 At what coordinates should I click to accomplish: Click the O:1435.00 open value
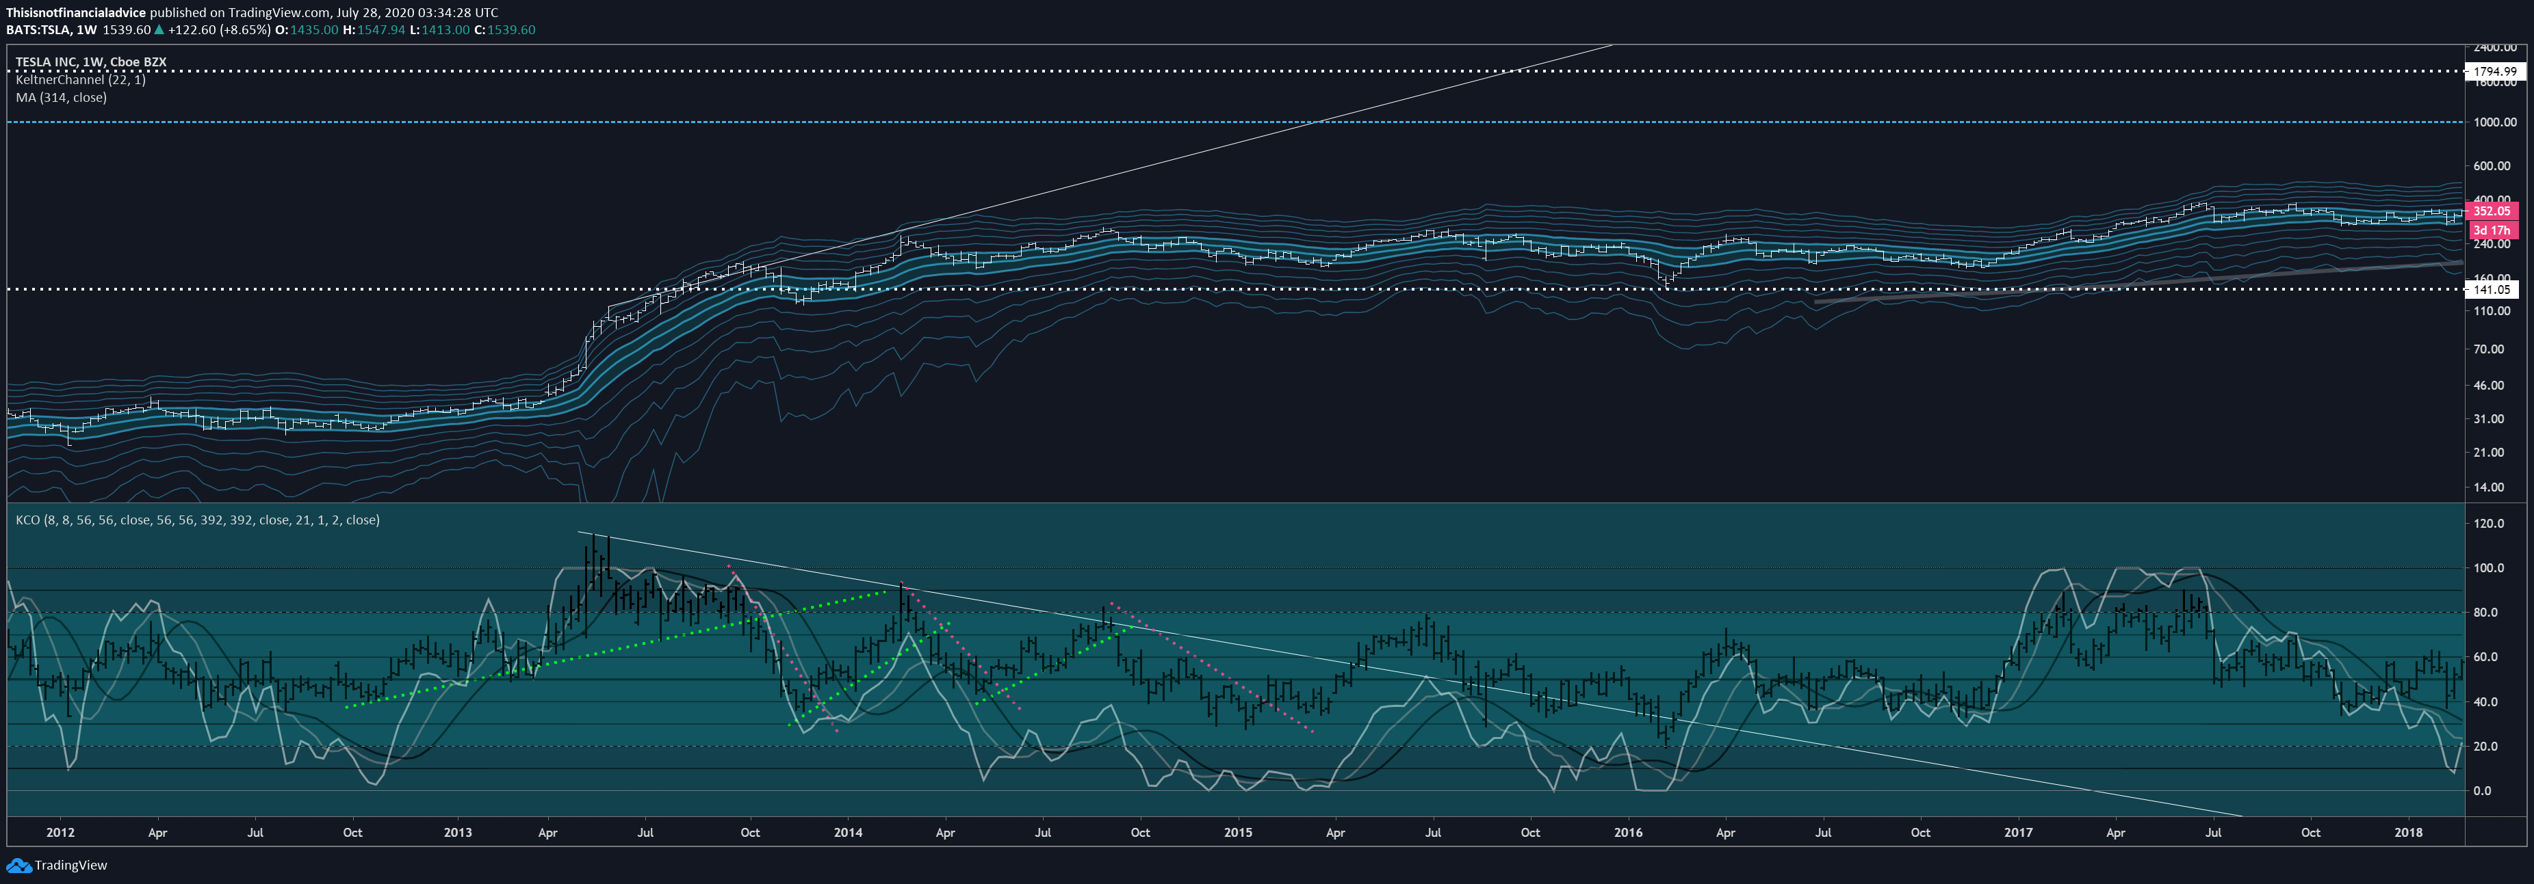coord(306,29)
